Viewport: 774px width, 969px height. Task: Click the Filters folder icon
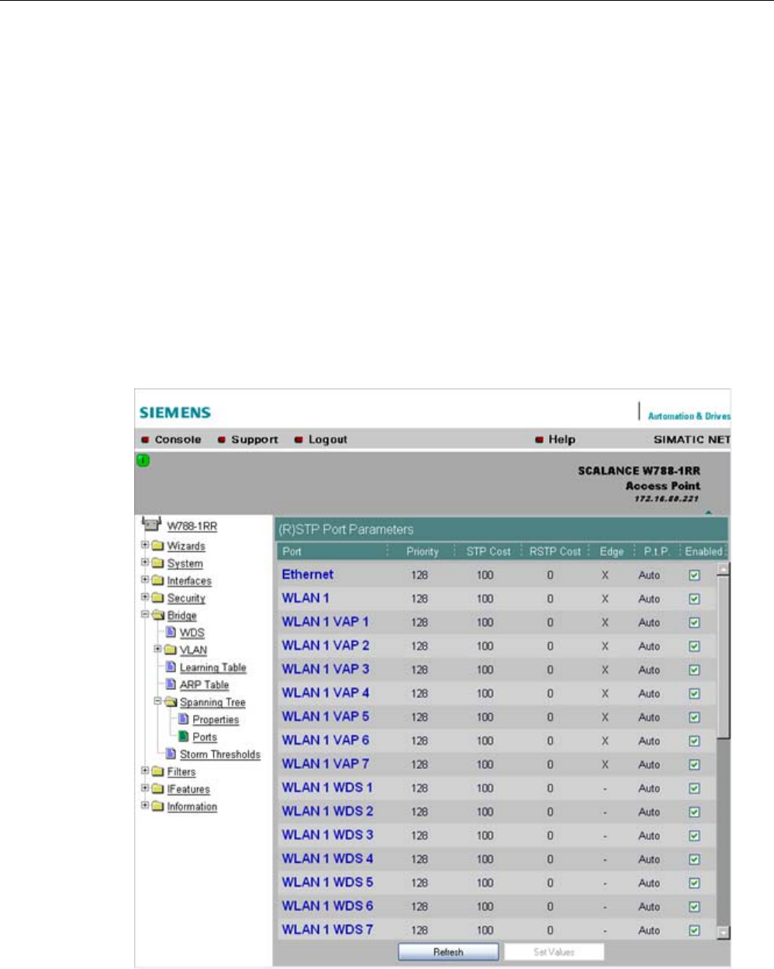pyautogui.click(x=158, y=772)
